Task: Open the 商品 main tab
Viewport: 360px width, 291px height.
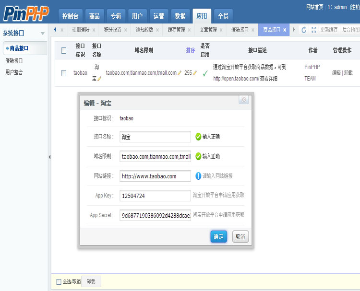Action: click(95, 16)
